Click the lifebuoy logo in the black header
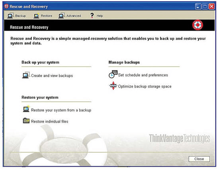Image resolution: width=217 pixels, height=170 pixels. tap(197, 25)
